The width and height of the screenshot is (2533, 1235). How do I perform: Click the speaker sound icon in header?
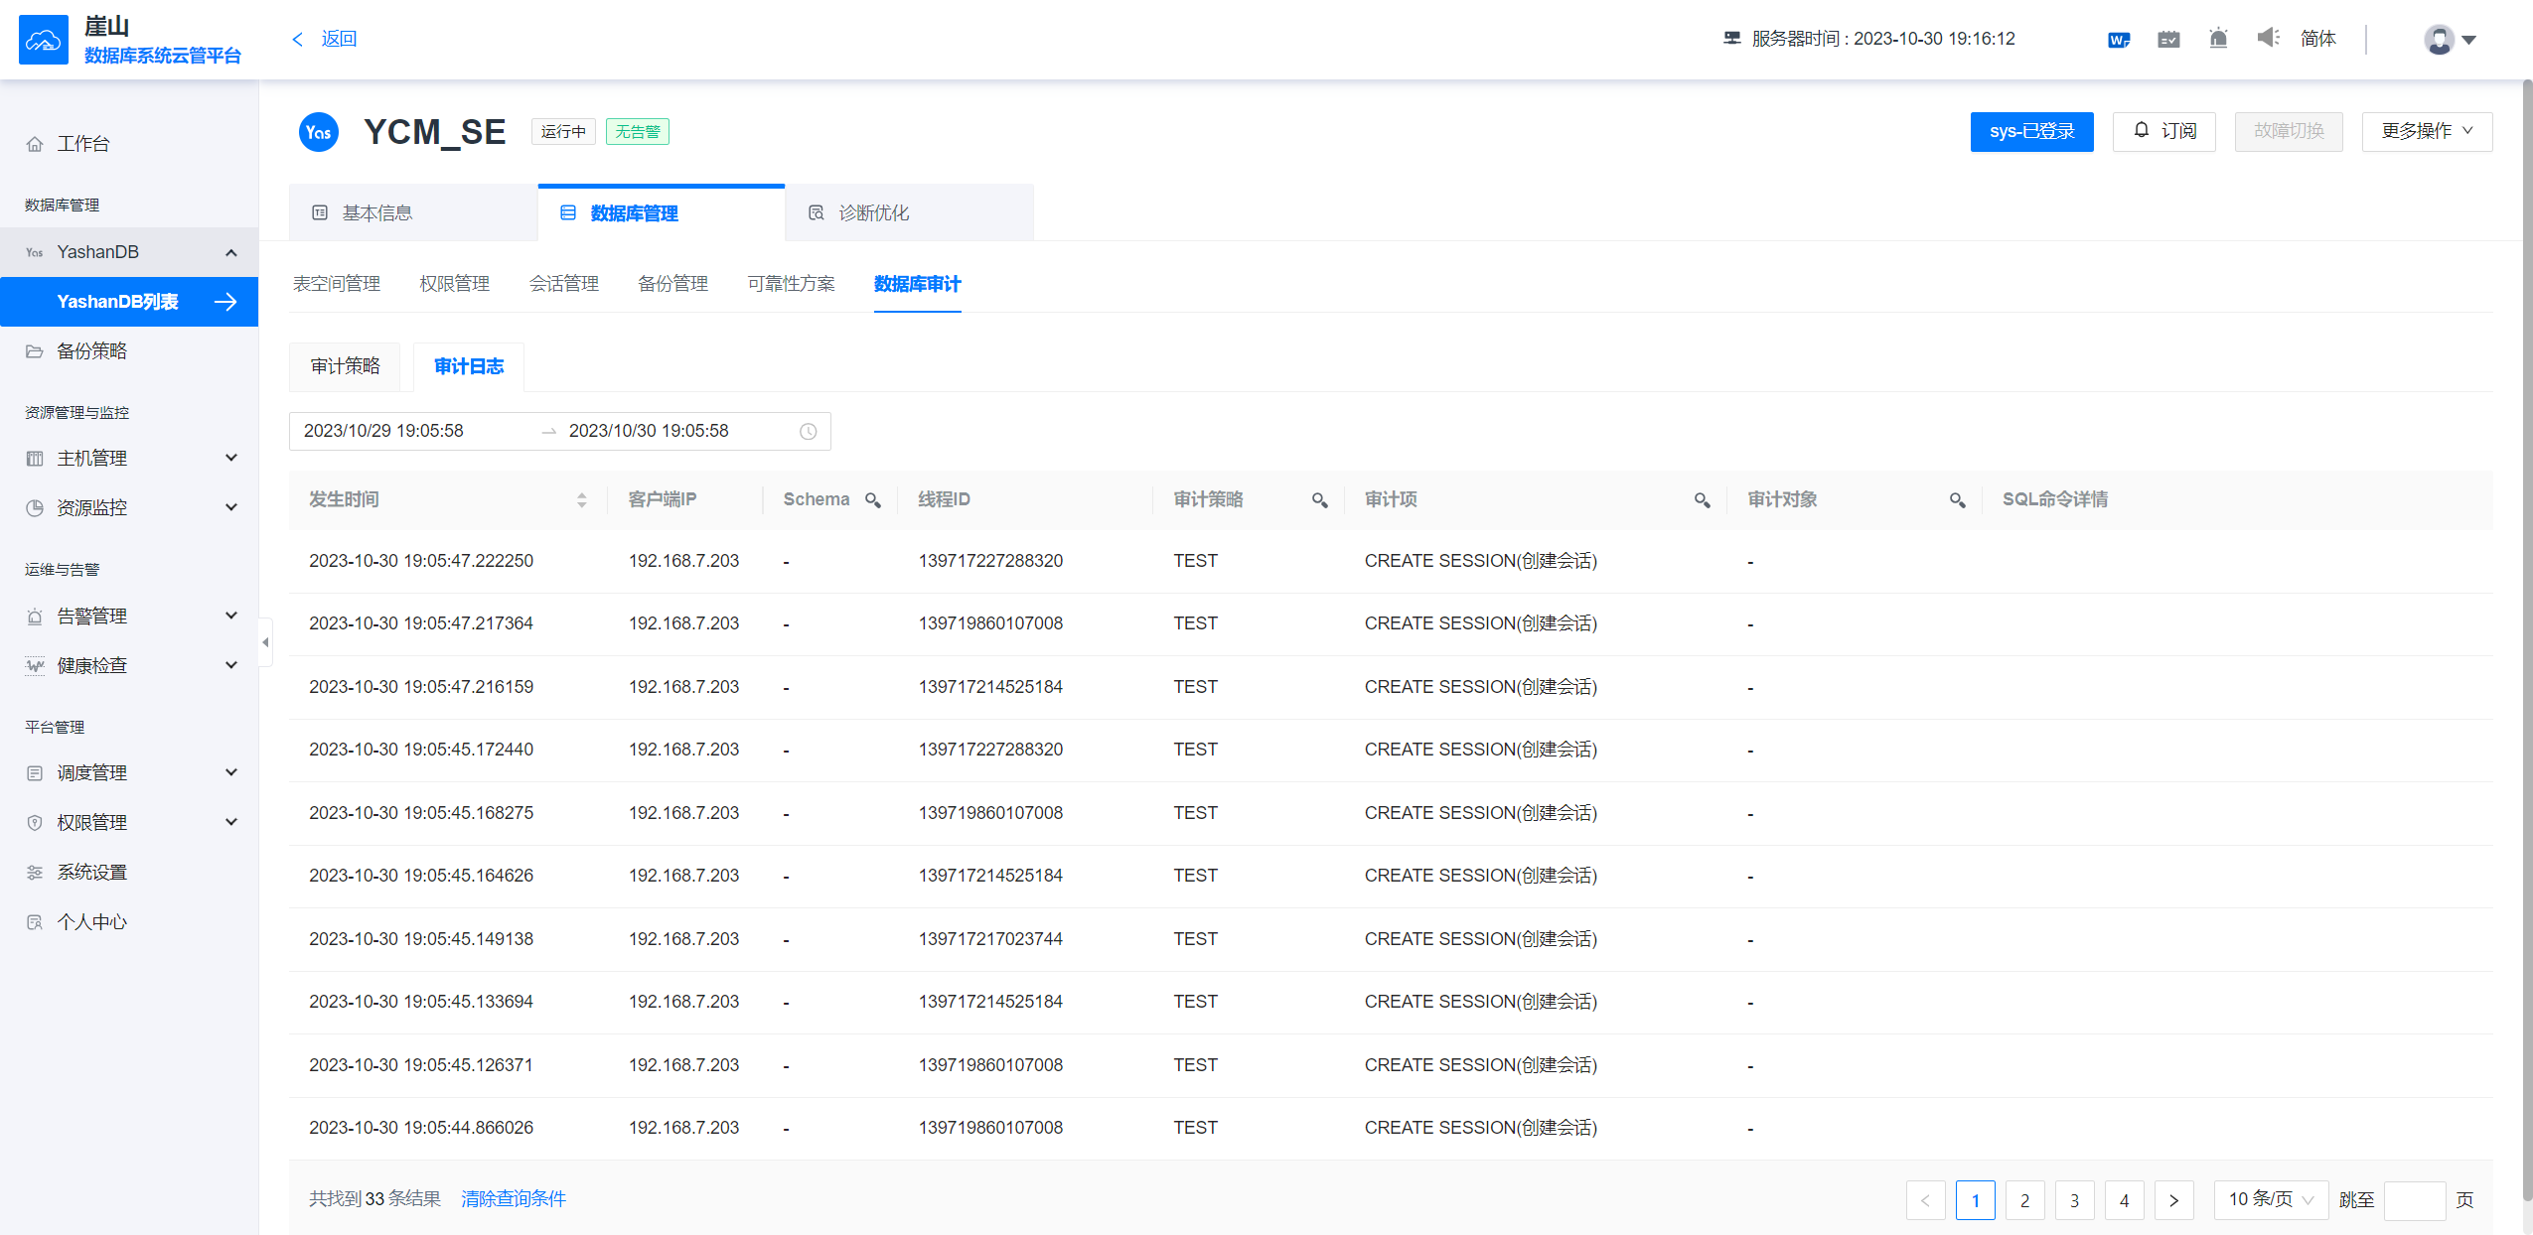tap(2268, 38)
